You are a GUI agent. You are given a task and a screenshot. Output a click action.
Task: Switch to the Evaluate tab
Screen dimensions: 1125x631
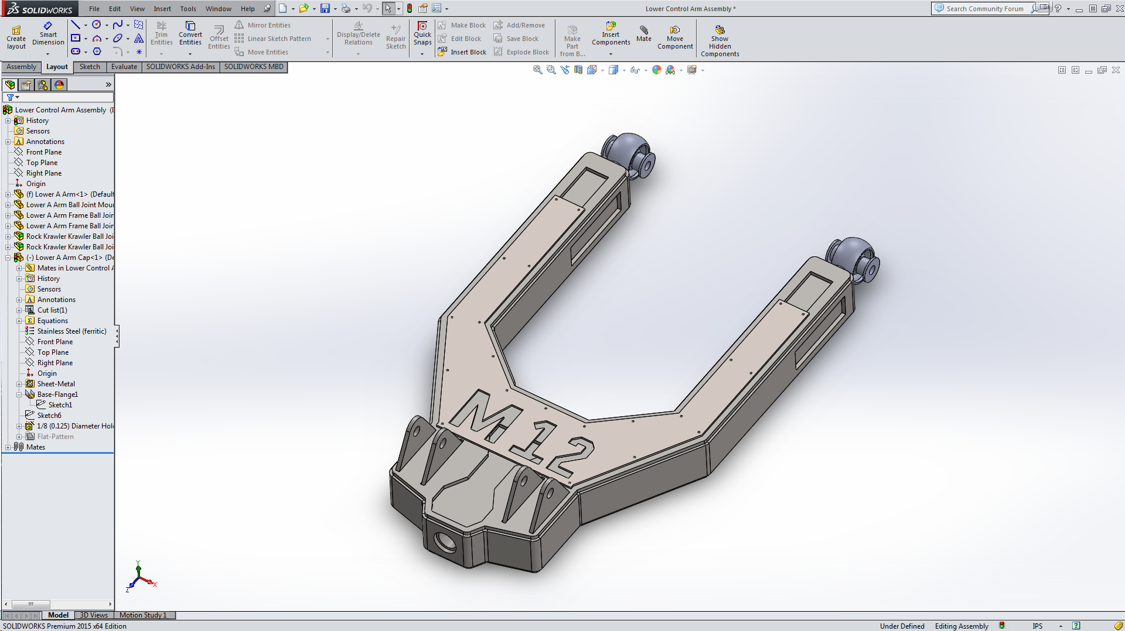pyautogui.click(x=124, y=67)
